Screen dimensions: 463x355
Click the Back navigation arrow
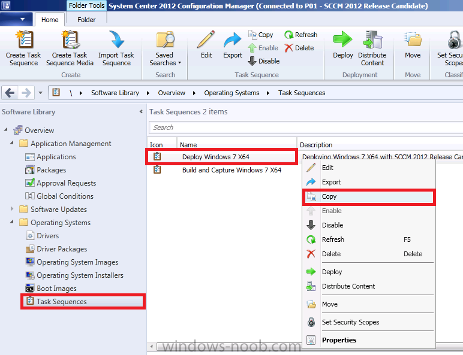(x=10, y=93)
